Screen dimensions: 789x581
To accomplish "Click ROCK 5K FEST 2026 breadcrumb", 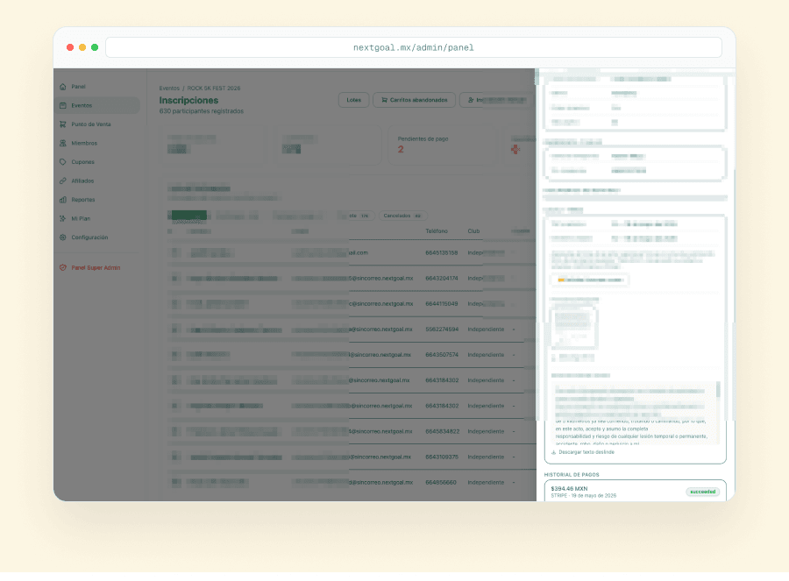I will coord(214,88).
